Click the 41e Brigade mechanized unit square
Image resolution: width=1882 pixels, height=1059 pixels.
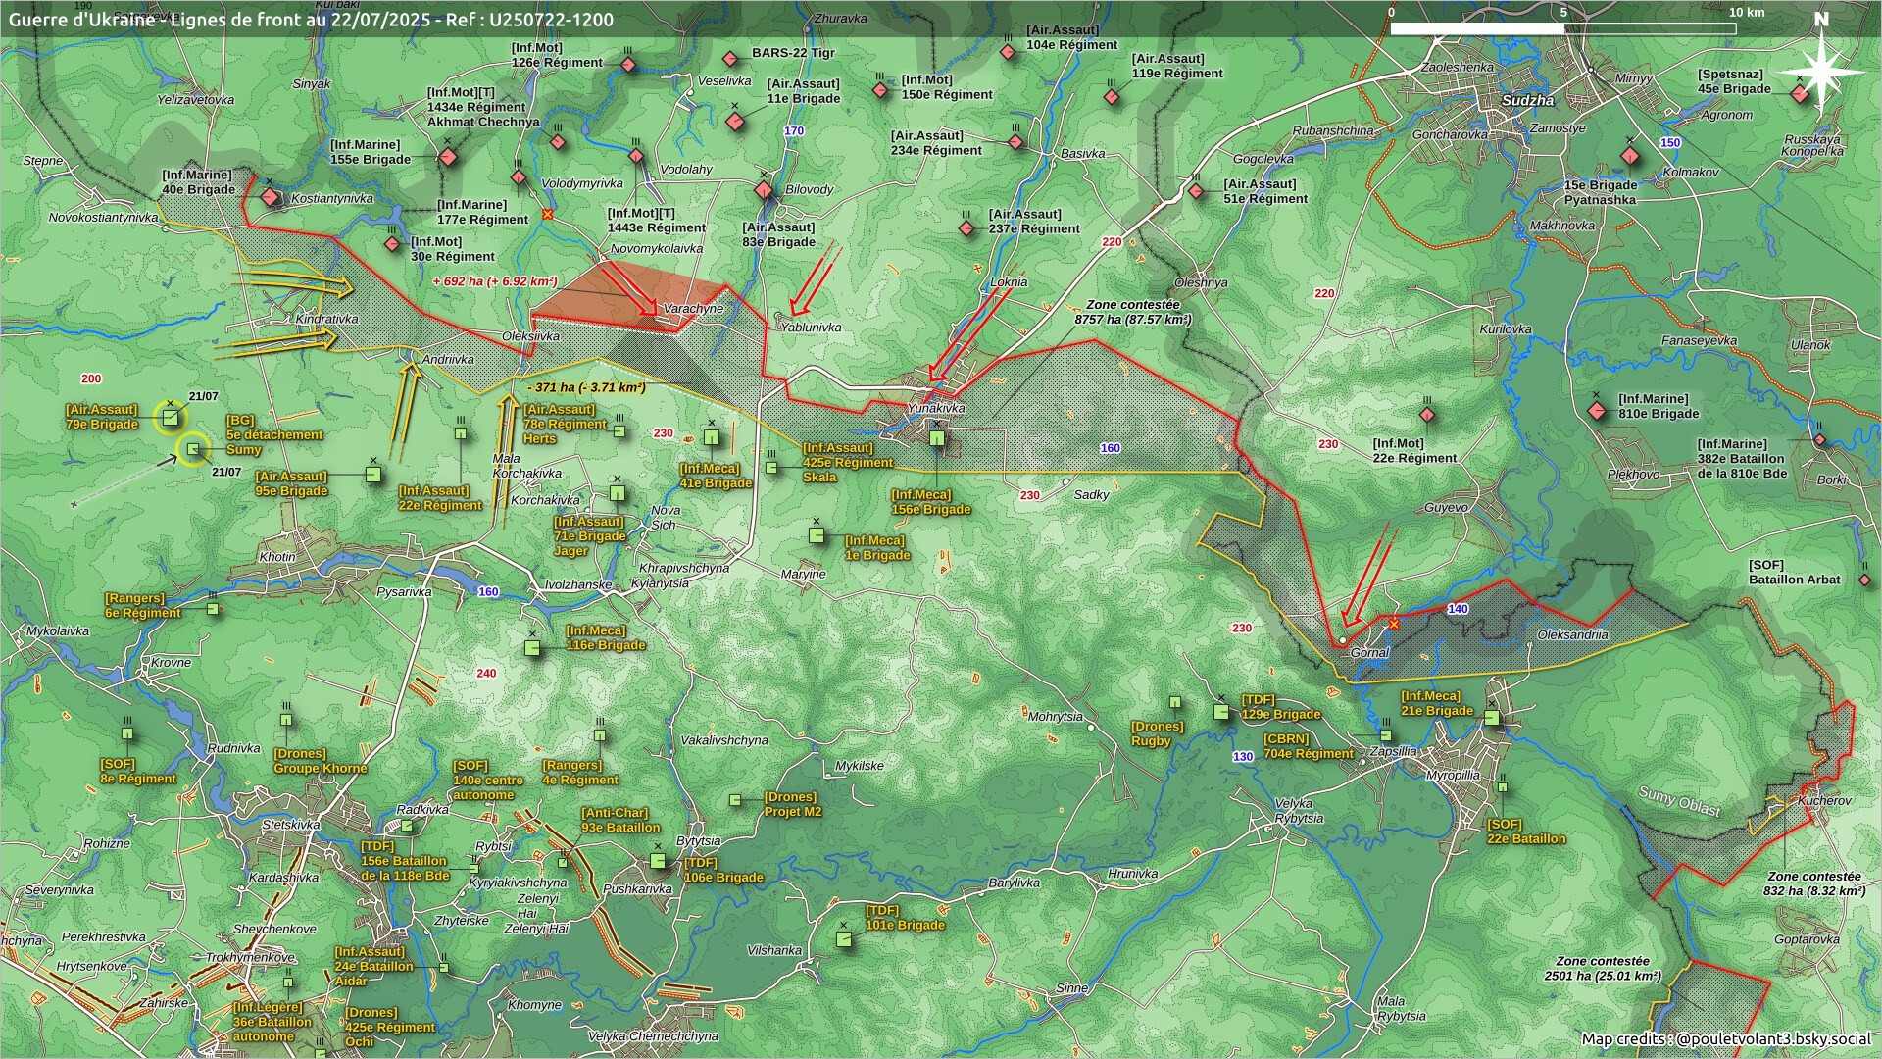pyautogui.click(x=712, y=437)
